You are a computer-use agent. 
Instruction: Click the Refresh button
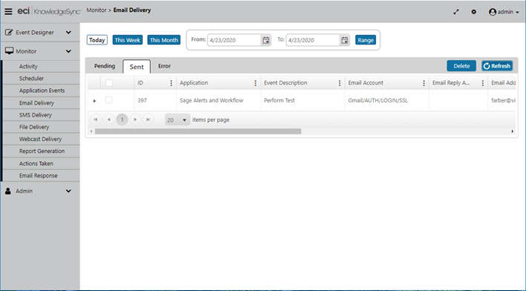click(497, 66)
